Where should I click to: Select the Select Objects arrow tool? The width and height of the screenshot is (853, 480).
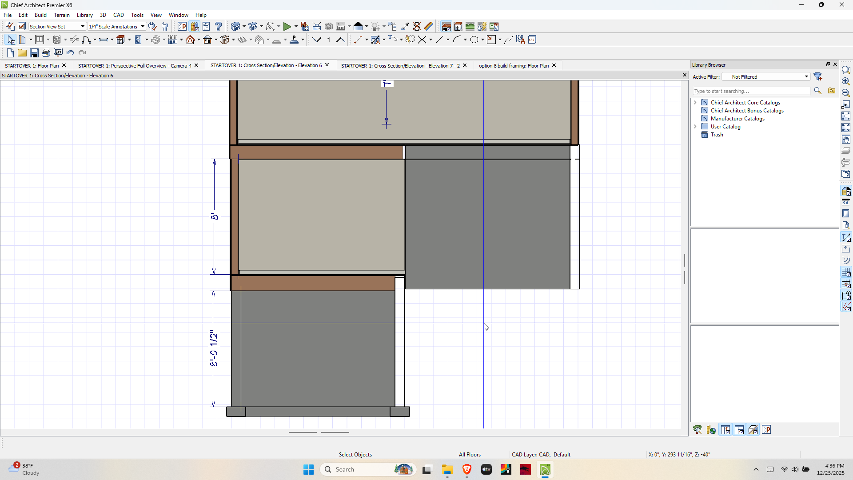(11, 40)
